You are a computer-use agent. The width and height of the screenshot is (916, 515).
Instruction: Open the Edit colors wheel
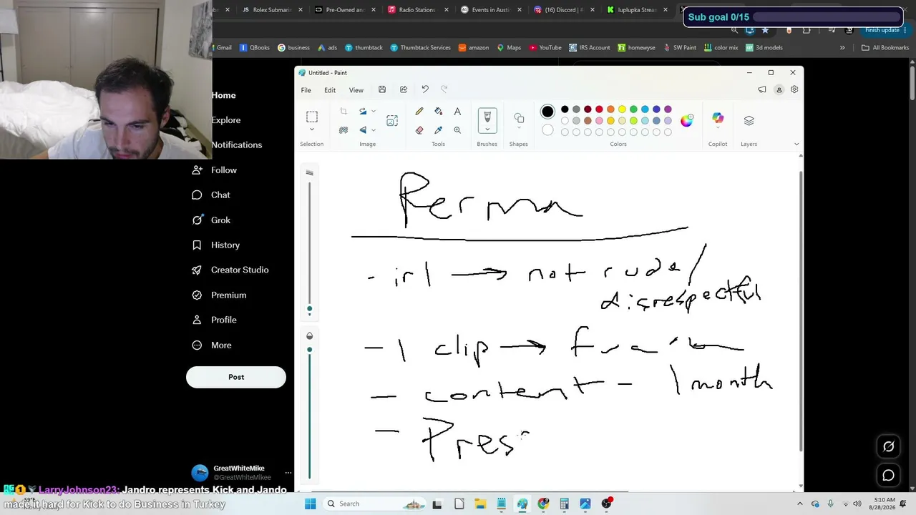[x=686, y=120]
